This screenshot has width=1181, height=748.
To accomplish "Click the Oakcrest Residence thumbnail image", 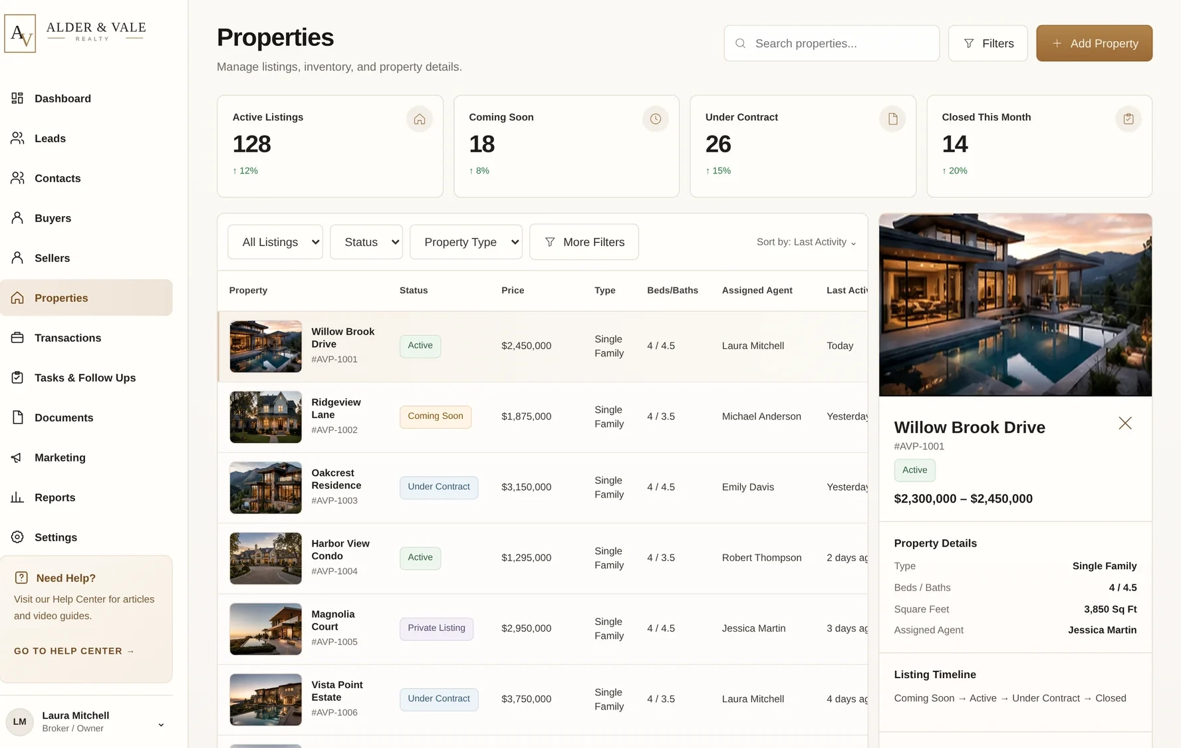I will 265,487.
